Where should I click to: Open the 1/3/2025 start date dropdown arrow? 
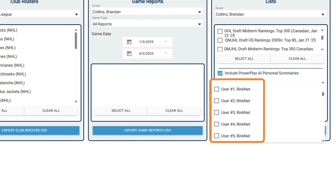coord(166,42)
